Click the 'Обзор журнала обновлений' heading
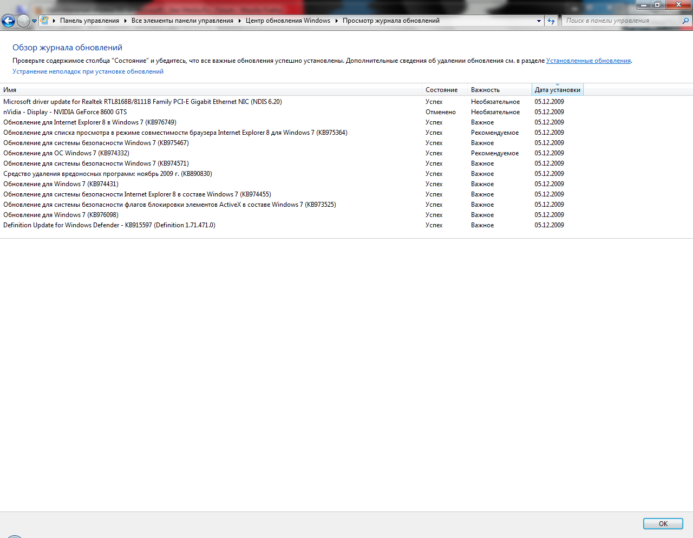 68,48
